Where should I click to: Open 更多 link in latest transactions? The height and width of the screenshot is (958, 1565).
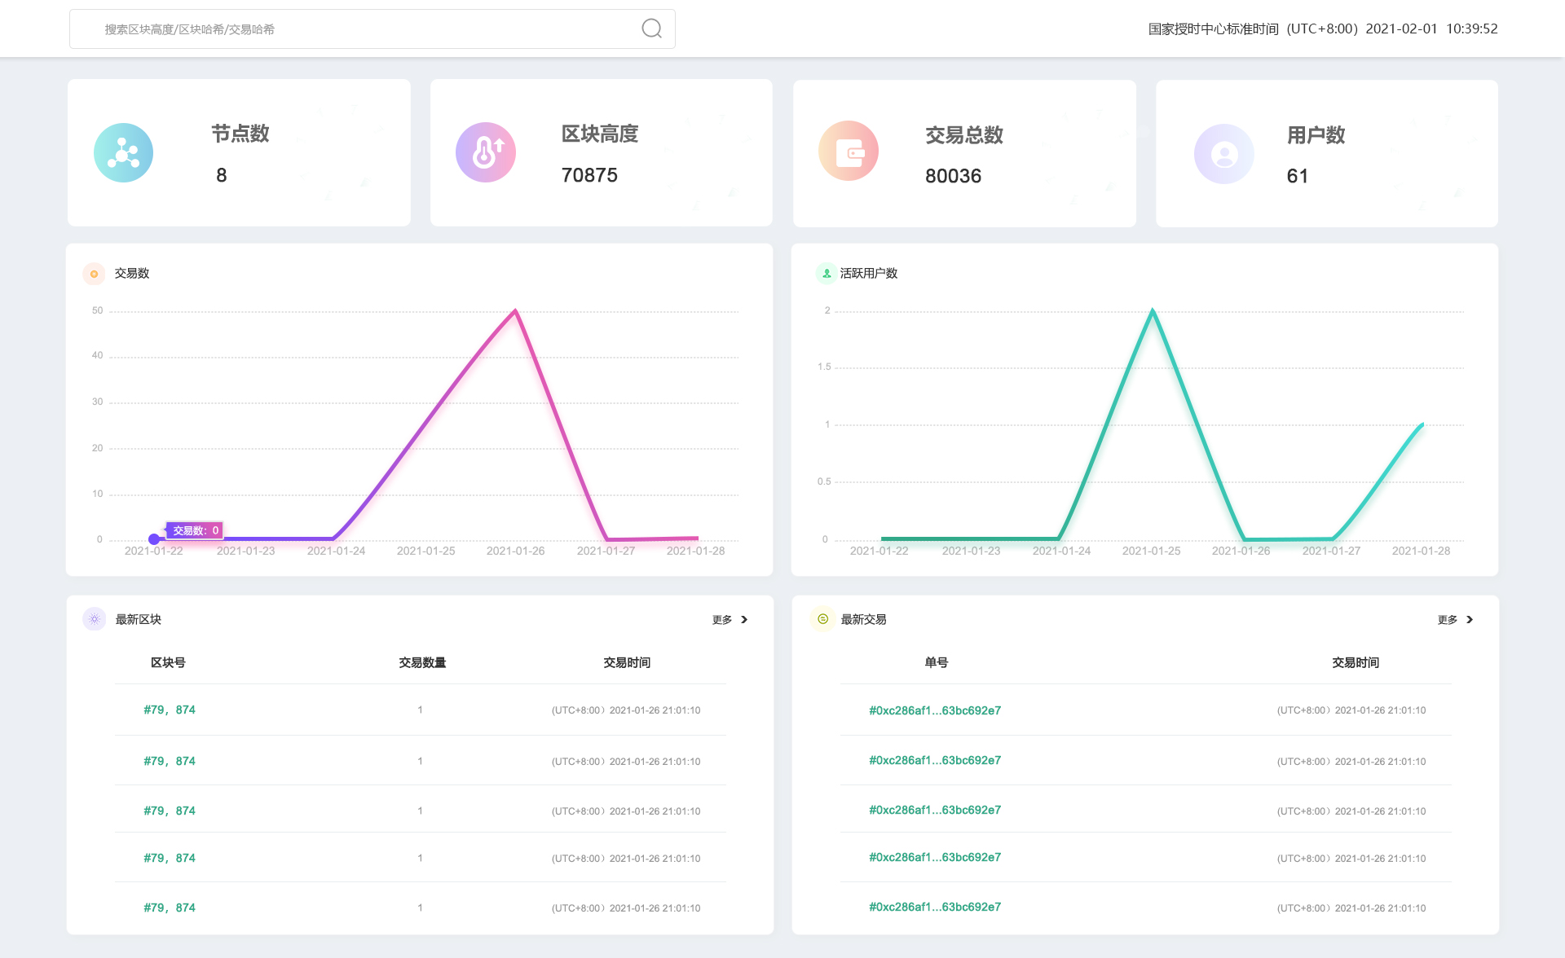[x=1448, y=620]
